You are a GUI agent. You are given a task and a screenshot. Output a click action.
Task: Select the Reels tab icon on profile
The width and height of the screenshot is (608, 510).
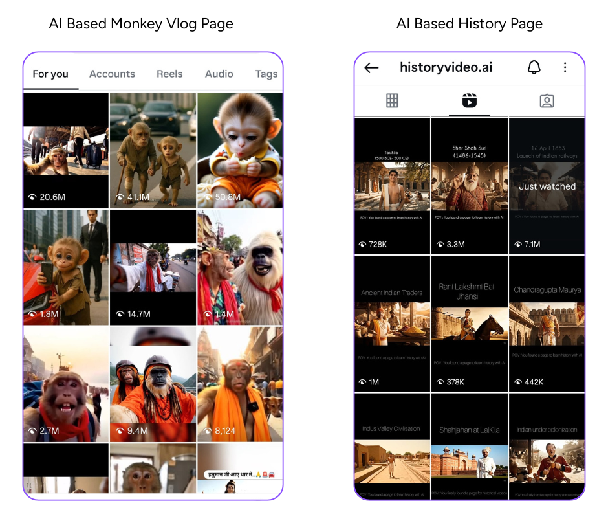469,101
